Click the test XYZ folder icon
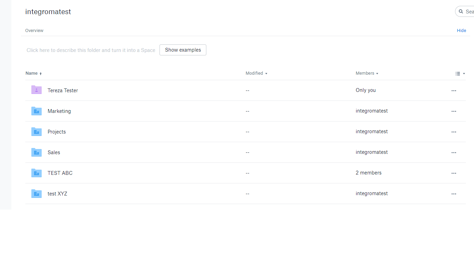The image size is (474, 255). 36,193
